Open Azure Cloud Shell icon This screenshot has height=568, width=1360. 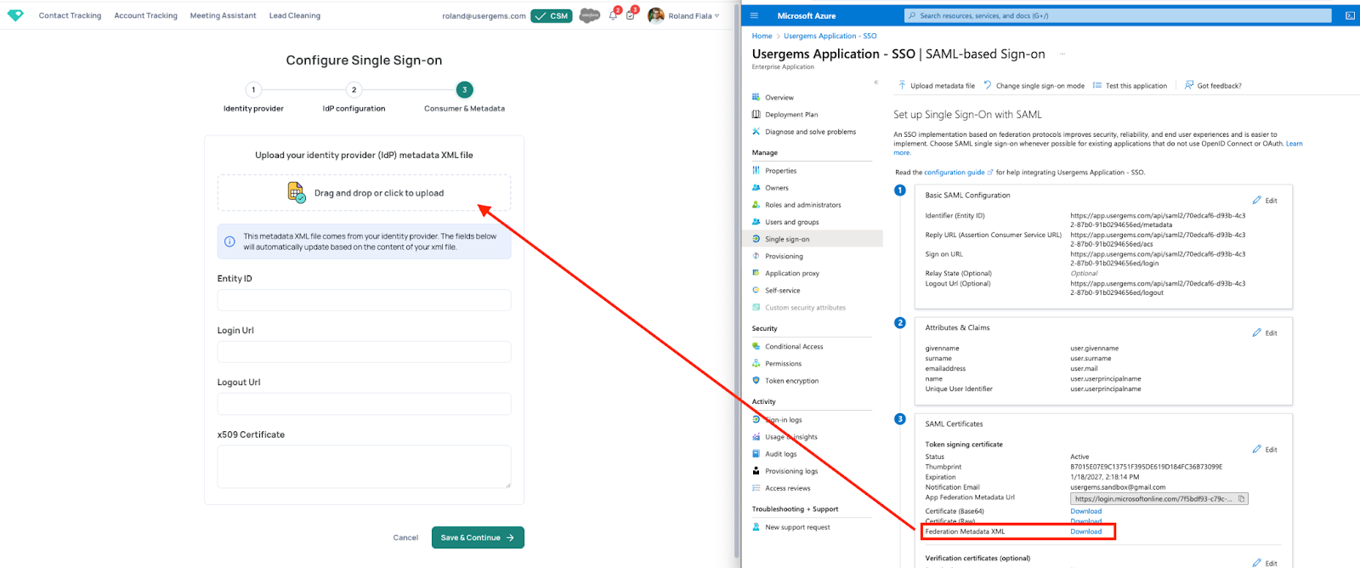(x=1350, y=15)
